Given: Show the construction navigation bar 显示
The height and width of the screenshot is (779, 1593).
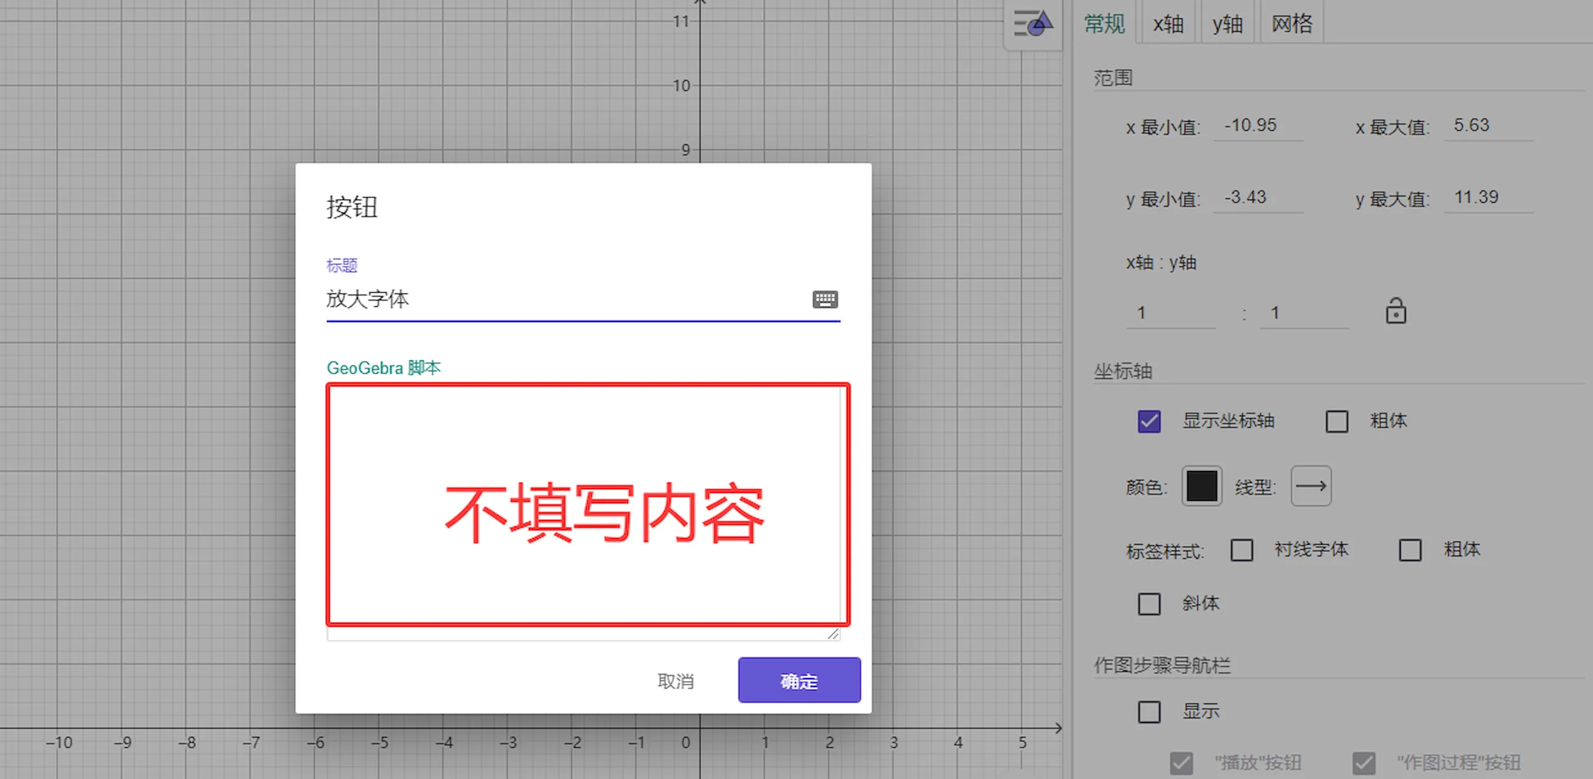Looking at the screenshot, I should point(1149,712).
